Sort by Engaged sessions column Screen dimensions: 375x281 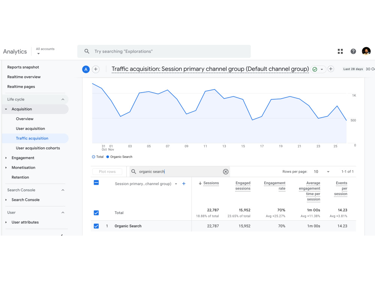coord(243,186)
